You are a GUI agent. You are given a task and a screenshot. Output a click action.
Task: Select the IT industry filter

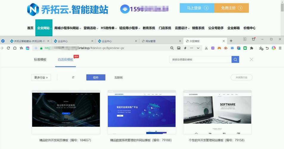click(x=73, y=77)
